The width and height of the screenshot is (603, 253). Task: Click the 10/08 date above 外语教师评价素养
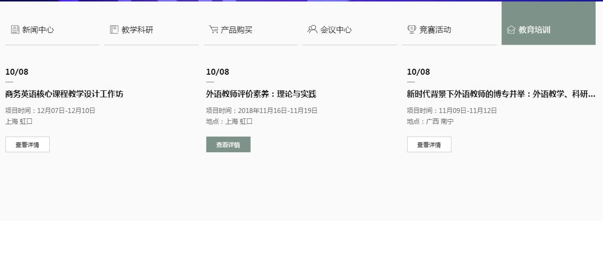(218, 72)
